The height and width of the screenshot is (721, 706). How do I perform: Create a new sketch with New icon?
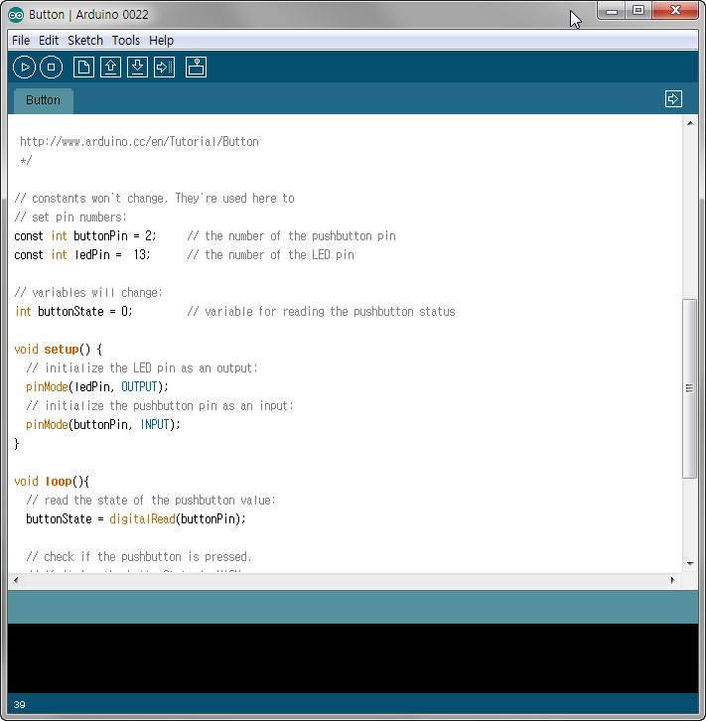pyautogui.click(x=83, y=68)
